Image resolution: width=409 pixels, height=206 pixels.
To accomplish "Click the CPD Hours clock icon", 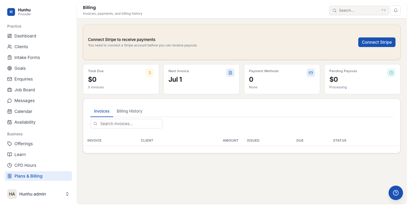I will [x=10, y=165].
